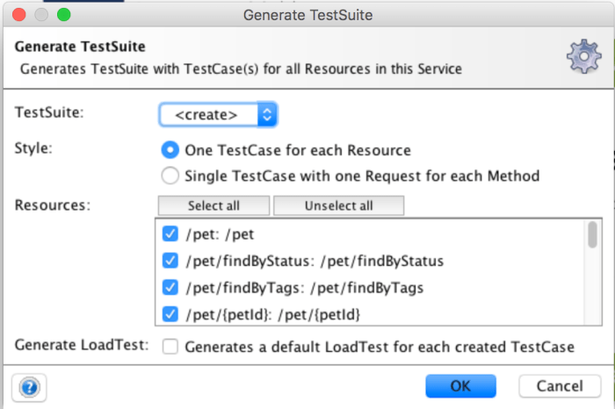The height and width of the screenshot is (409, 615).
Task: Enable Generate LoadTest checkbox
Action: [170, 347]
